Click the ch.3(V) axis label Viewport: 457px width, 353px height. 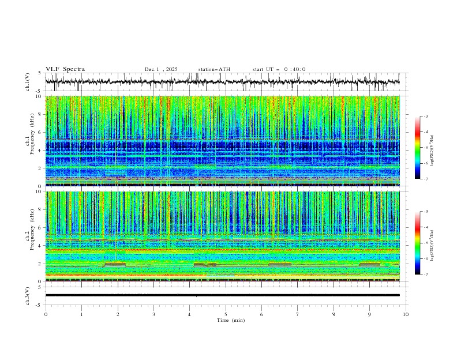[29, 295]
